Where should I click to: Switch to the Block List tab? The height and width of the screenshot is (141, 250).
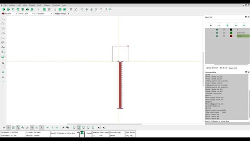click(223, 68)
